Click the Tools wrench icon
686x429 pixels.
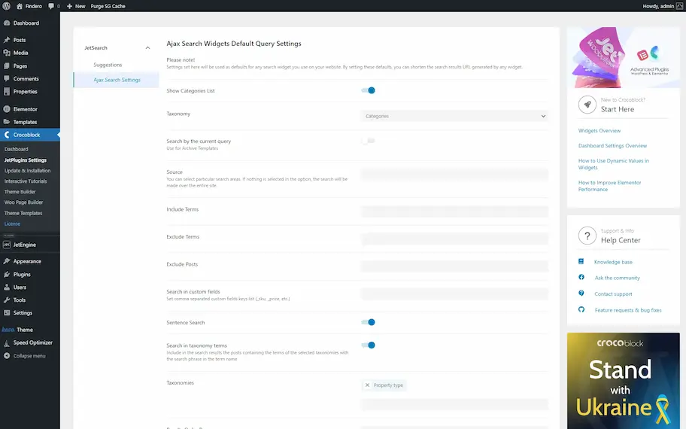[7, 300]
